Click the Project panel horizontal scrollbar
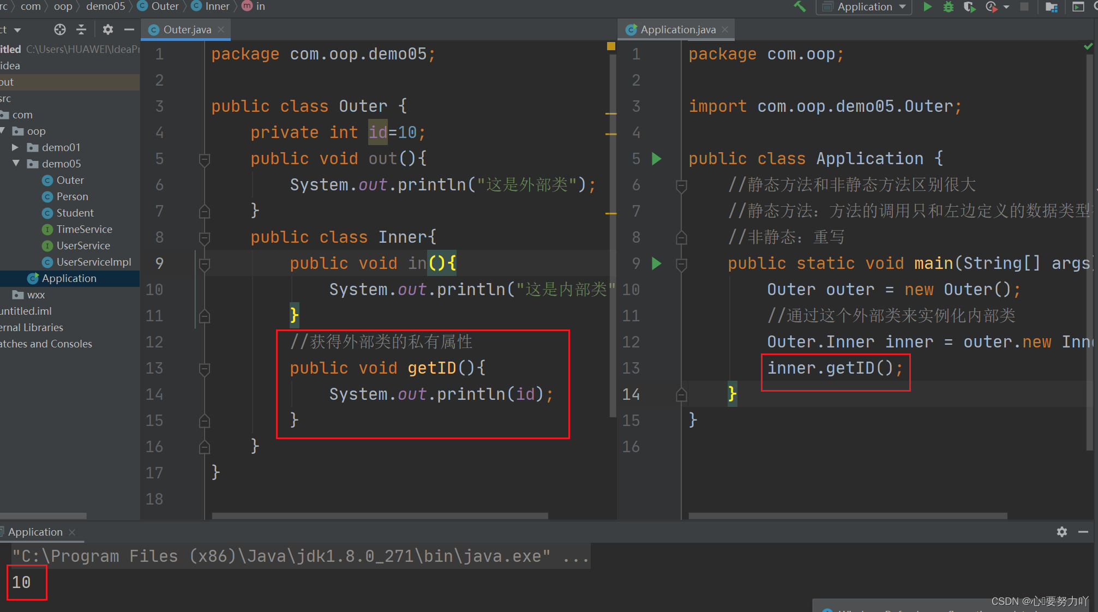Viewport: 1098px width, 612px height. (43, 515)
